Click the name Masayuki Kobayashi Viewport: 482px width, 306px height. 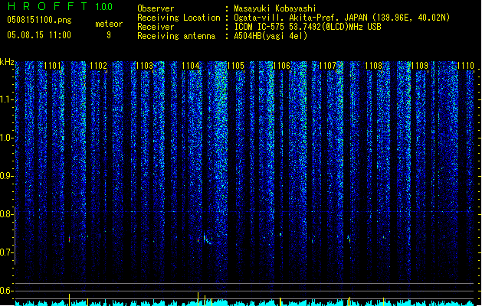[275, 8]
